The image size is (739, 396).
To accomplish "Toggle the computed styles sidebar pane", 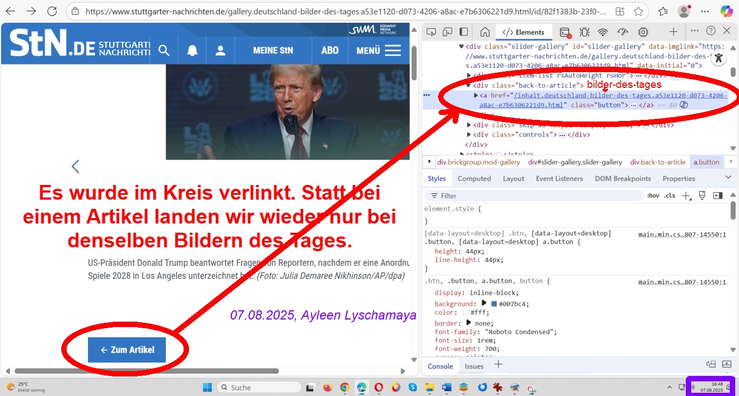I will pyautogui.click(x=718, y=196).
